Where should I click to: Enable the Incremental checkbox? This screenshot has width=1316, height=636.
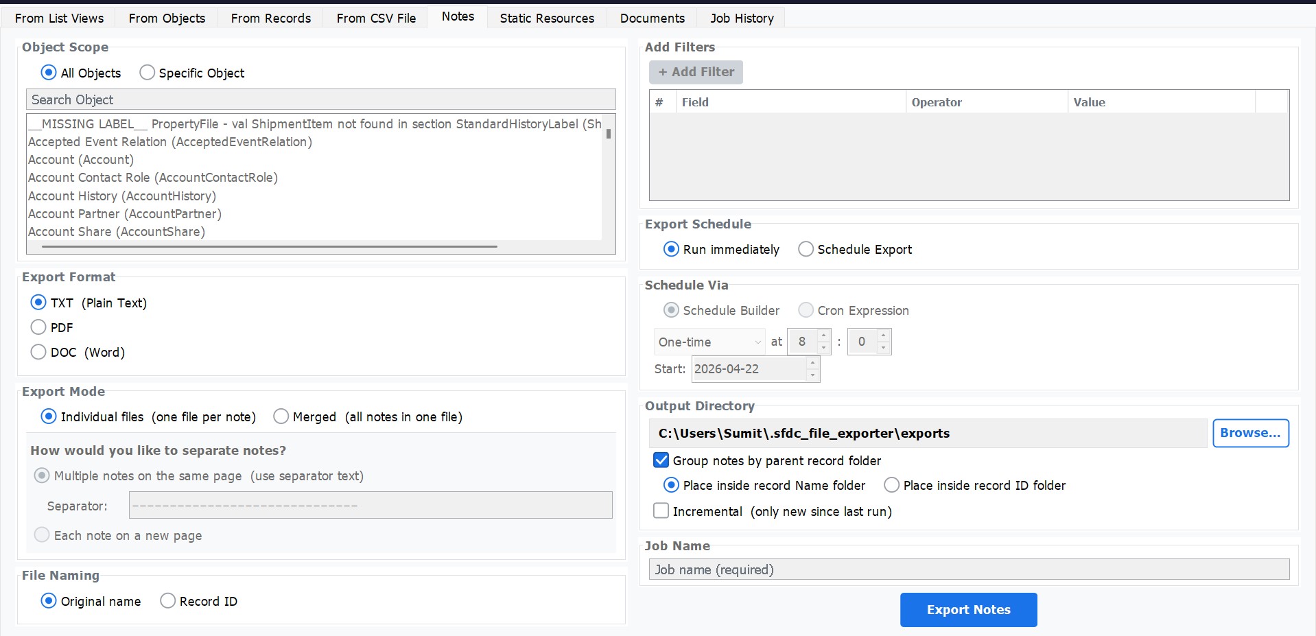(661, 510)
